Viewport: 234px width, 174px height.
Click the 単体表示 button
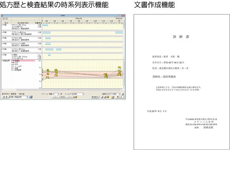pos(95,97)
